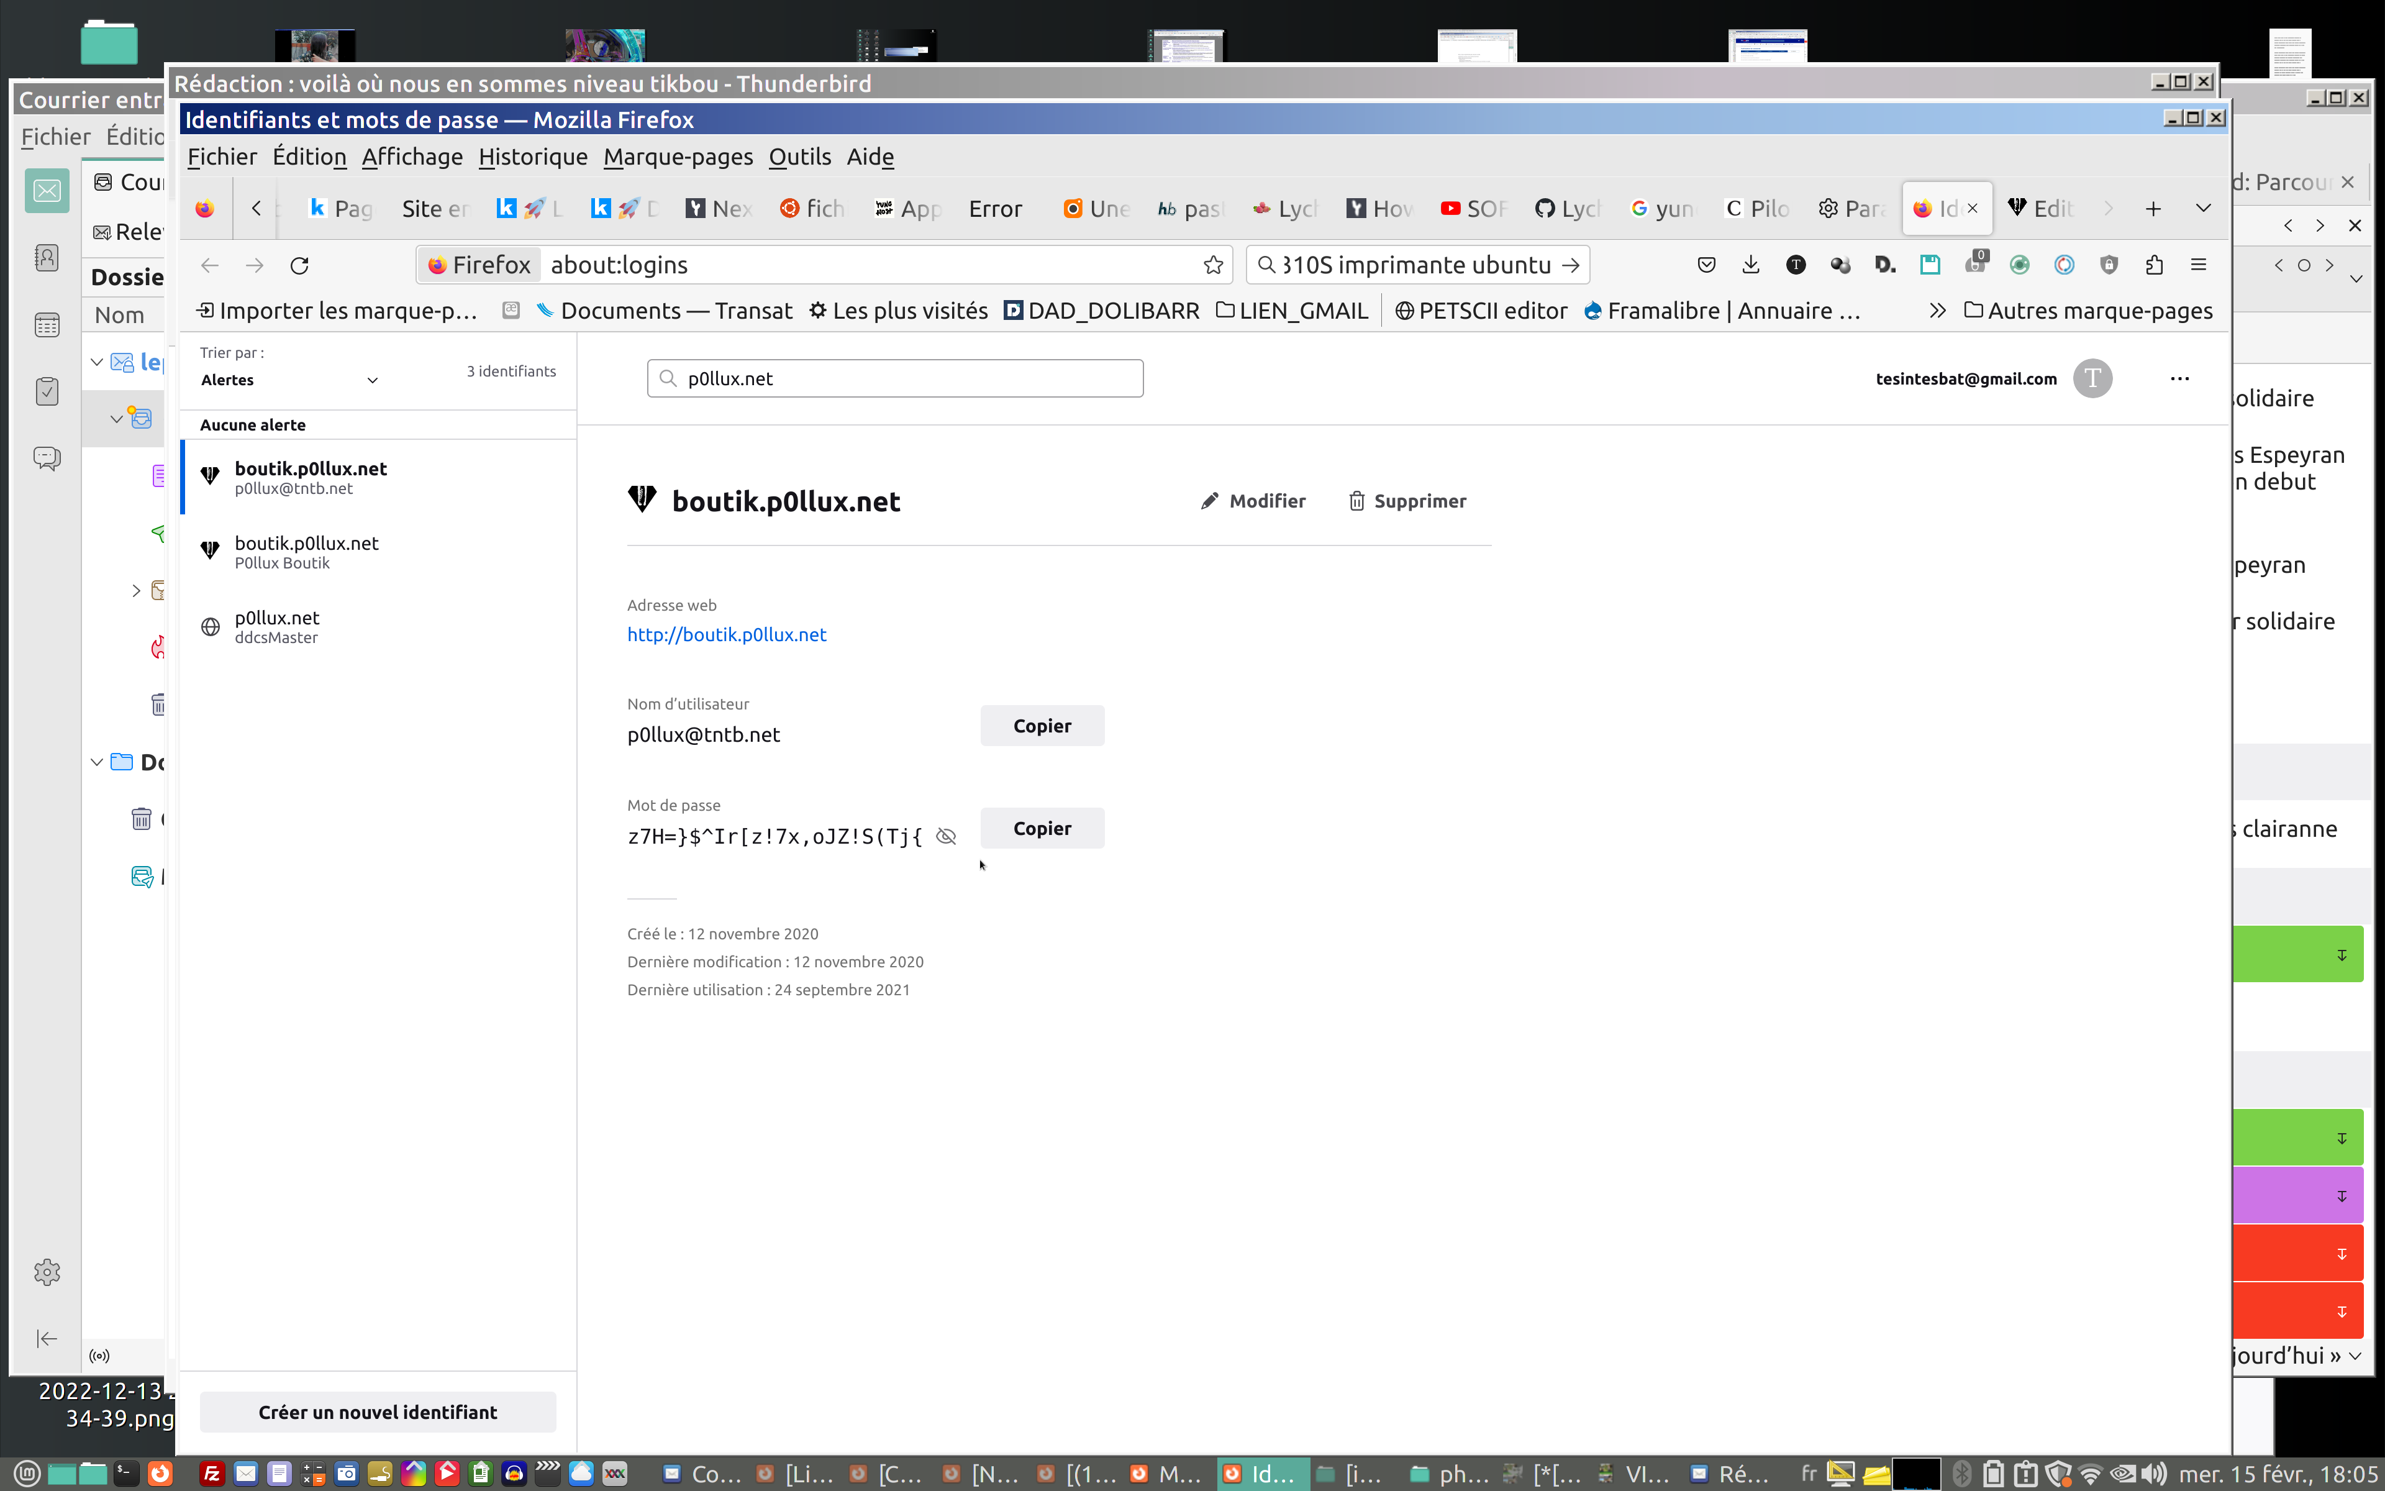The height and width of the screenshot is (1491, 2385).
Task: Open the extensions puzzle icon
Action: point(2153,264)
